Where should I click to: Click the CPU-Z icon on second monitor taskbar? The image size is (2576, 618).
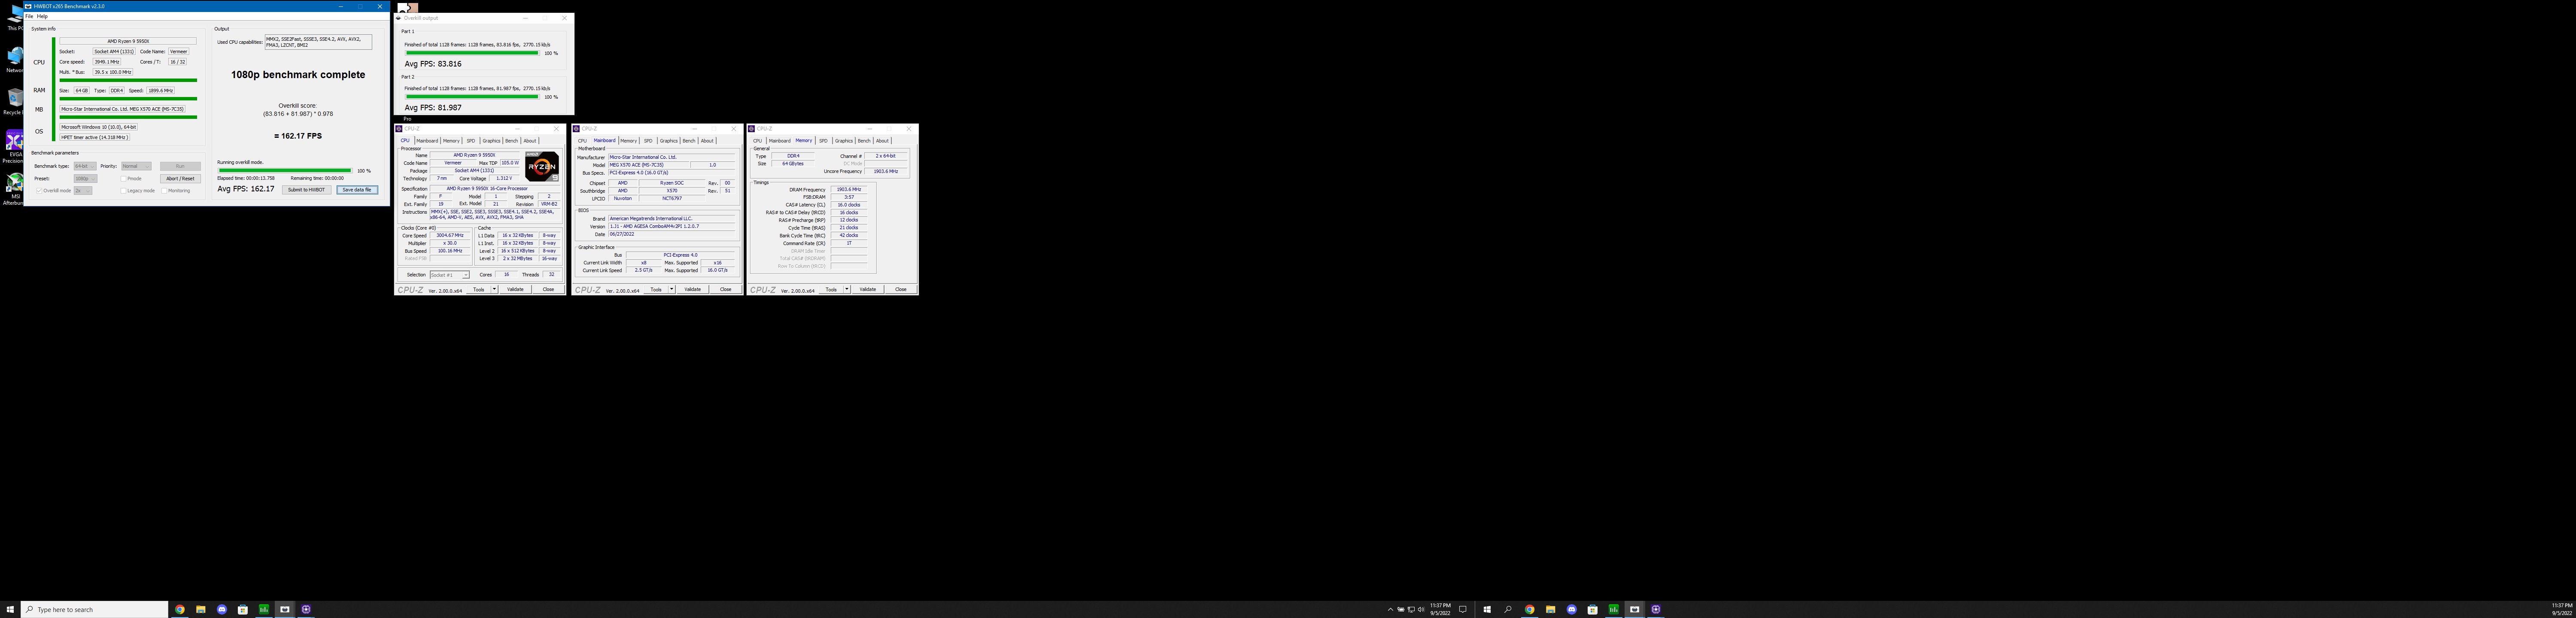coord(1656,609)
